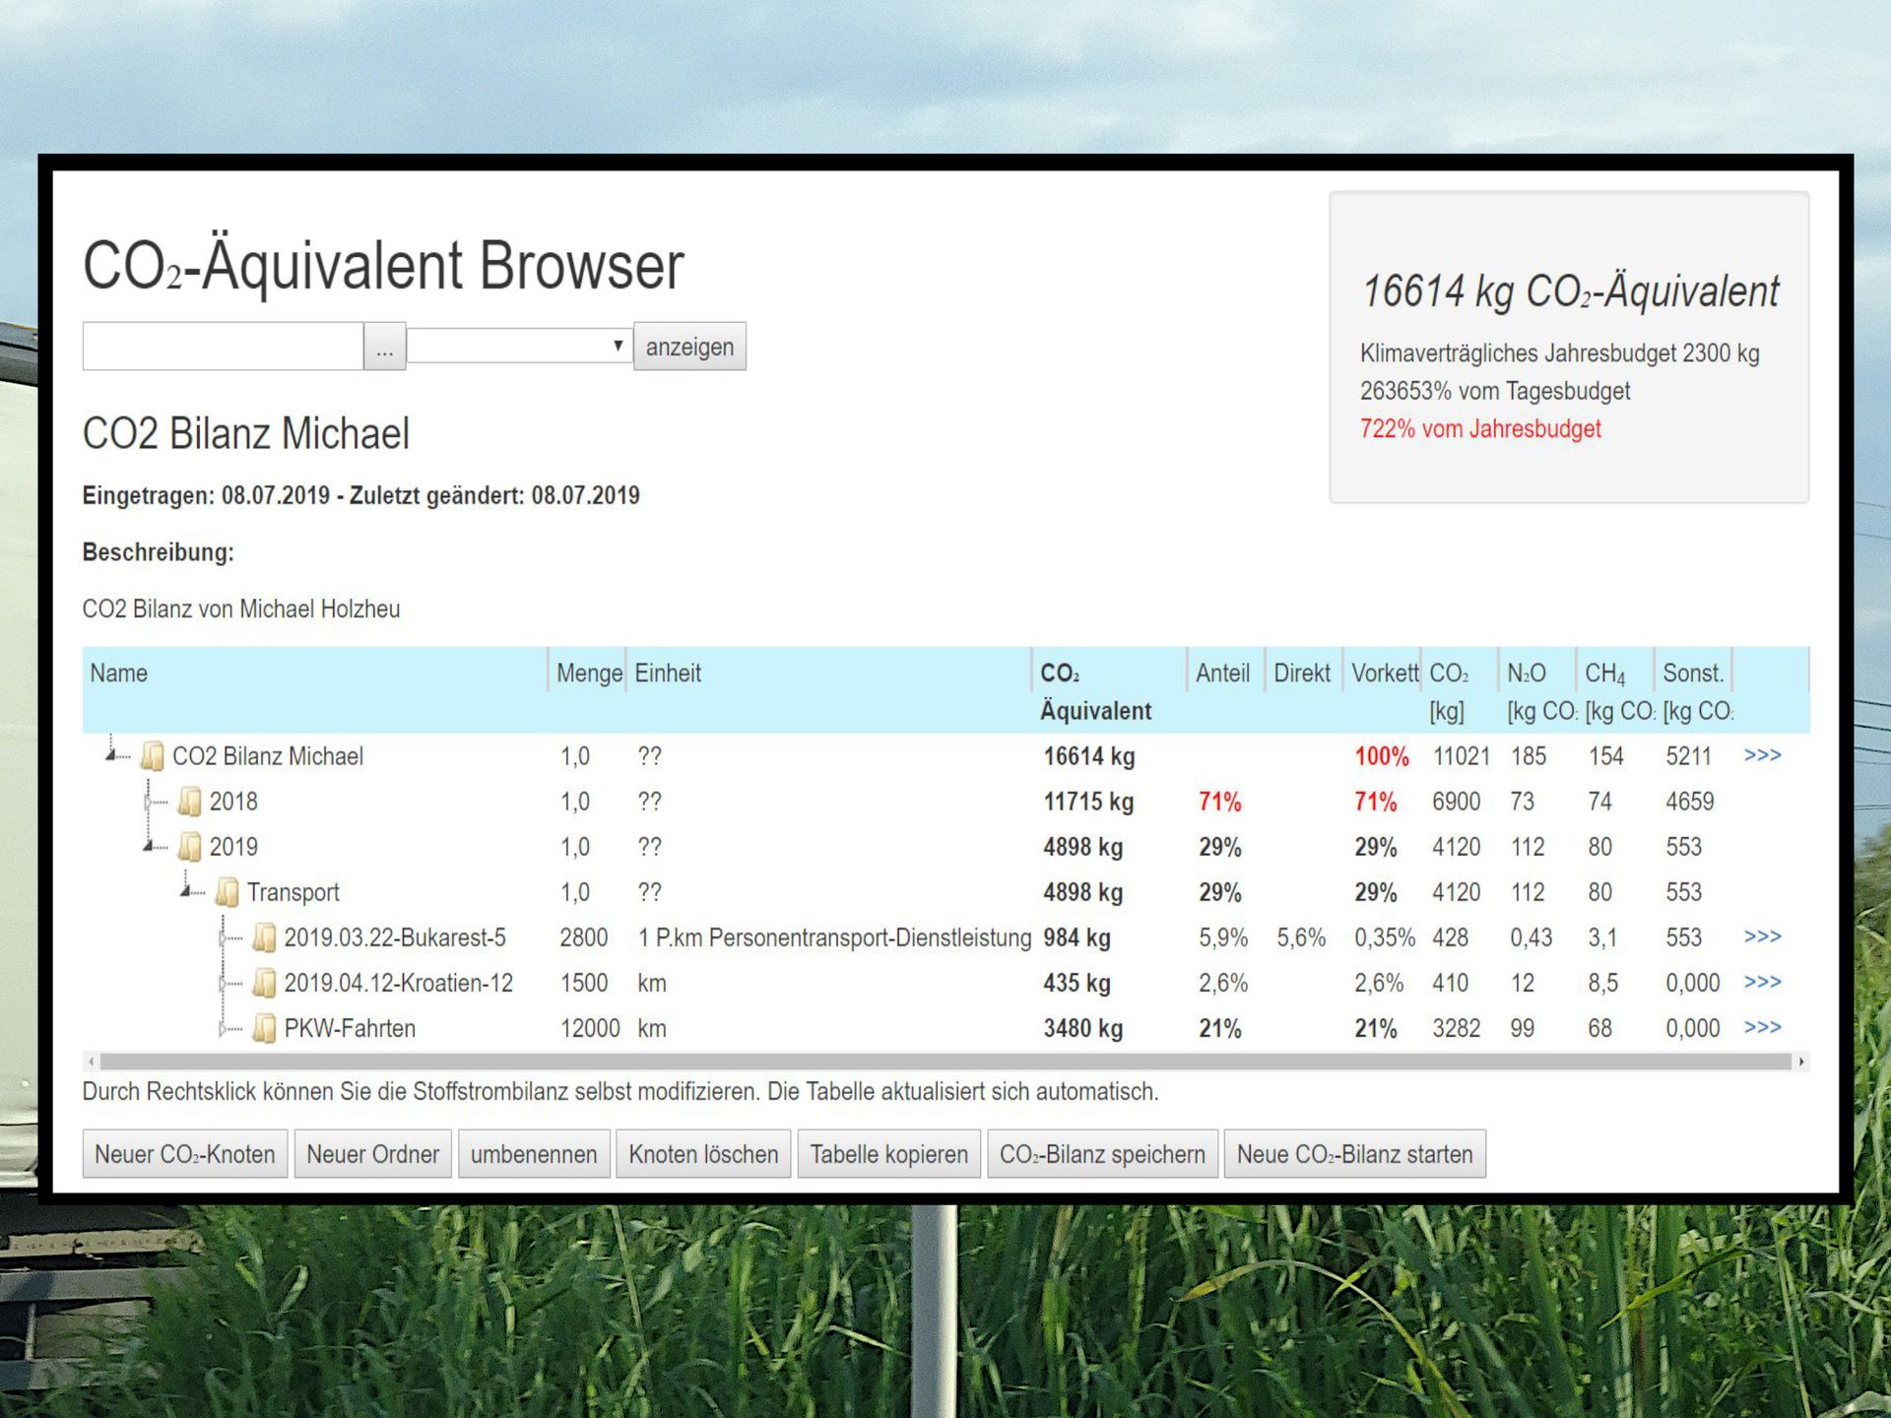Collapse the 2019 tree node

pyautogui.click(x=150, y=846)
